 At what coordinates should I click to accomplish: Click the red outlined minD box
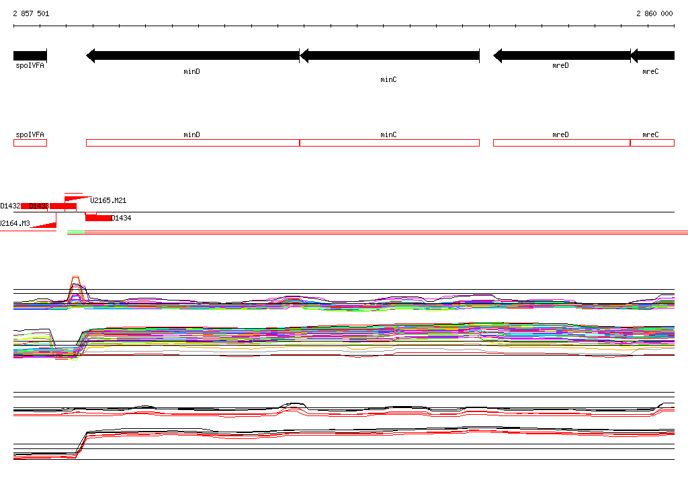[x=193, y=143]
